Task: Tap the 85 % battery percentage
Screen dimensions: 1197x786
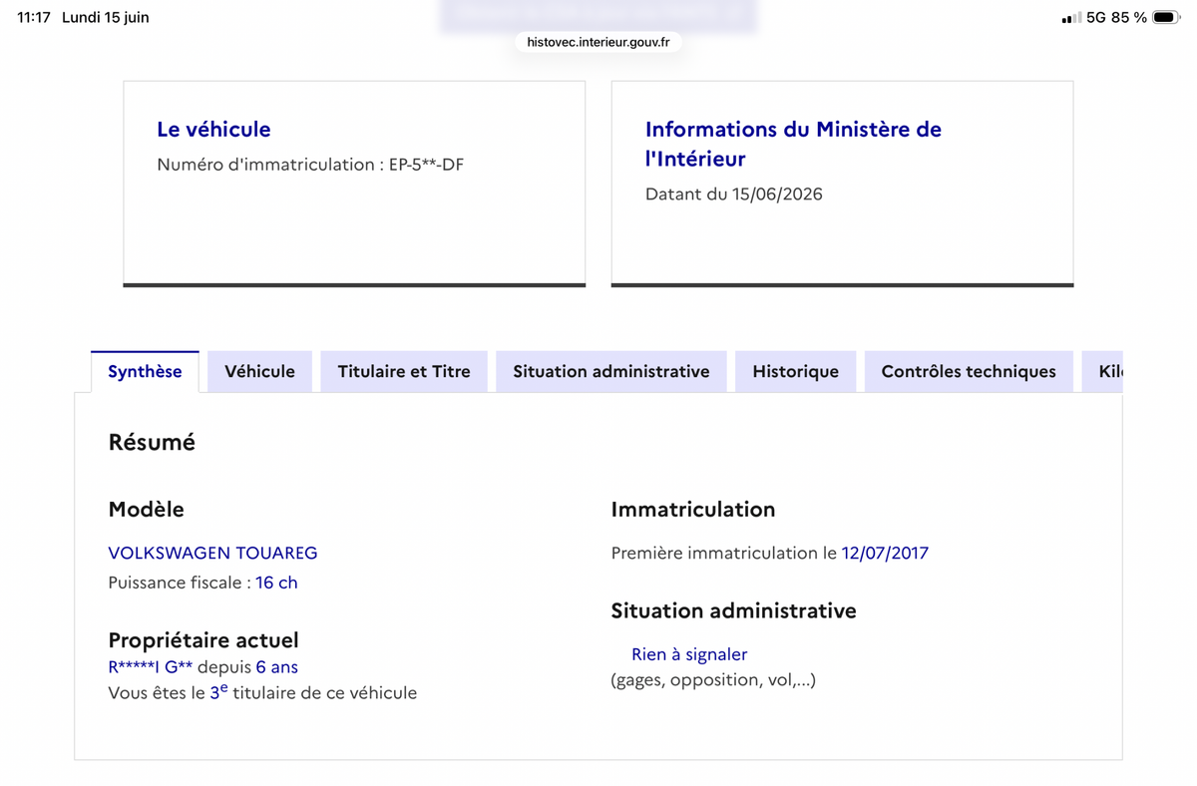Action: (1129, 17)
